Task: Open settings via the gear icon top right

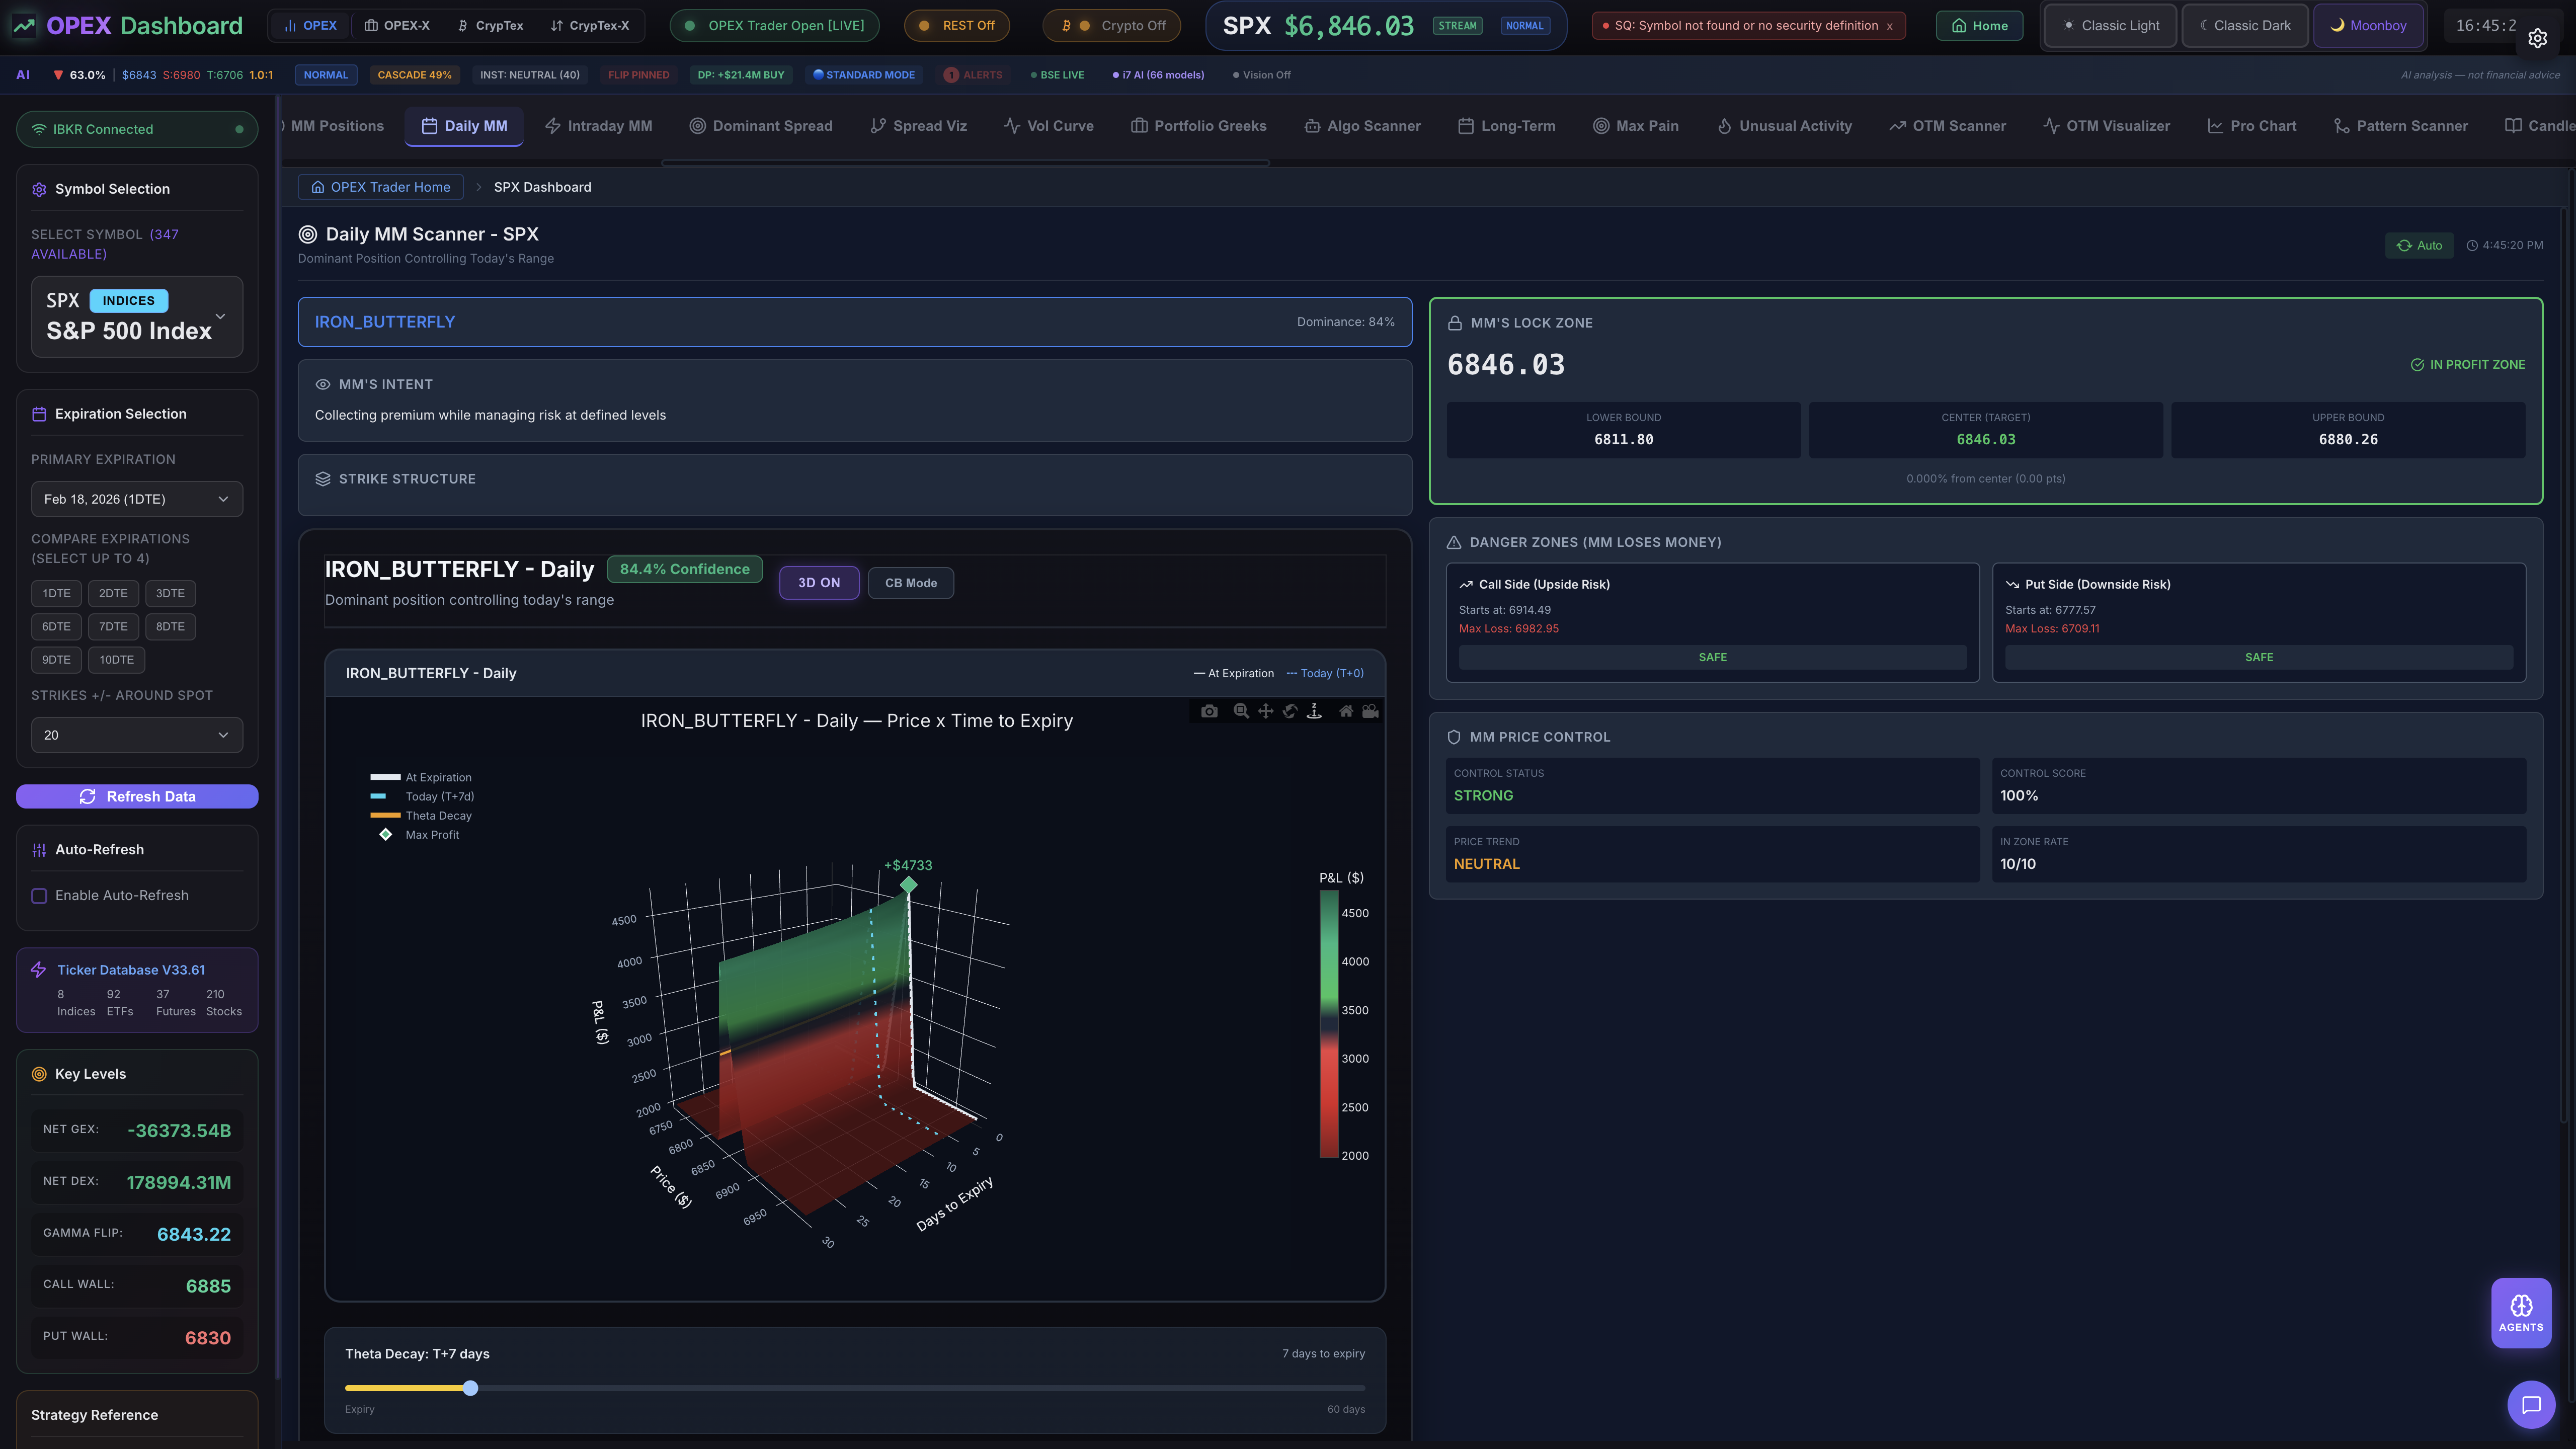Action: pos(2538,38)
